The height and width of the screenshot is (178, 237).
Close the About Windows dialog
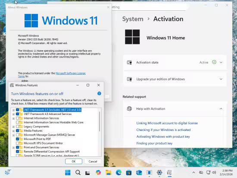point(108,7)
